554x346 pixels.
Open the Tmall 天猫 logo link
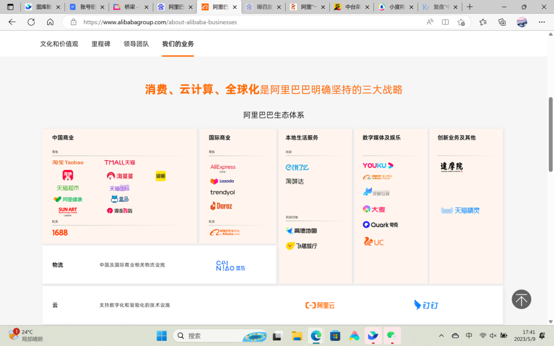click(x=120, y=162)
